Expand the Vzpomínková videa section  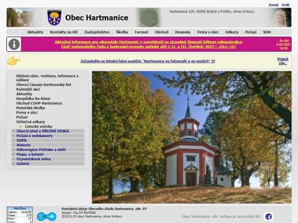48,159
